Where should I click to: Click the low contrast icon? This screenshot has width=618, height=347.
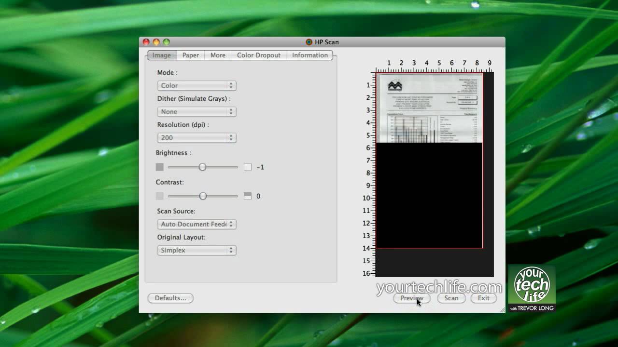[x=160, y=196]
